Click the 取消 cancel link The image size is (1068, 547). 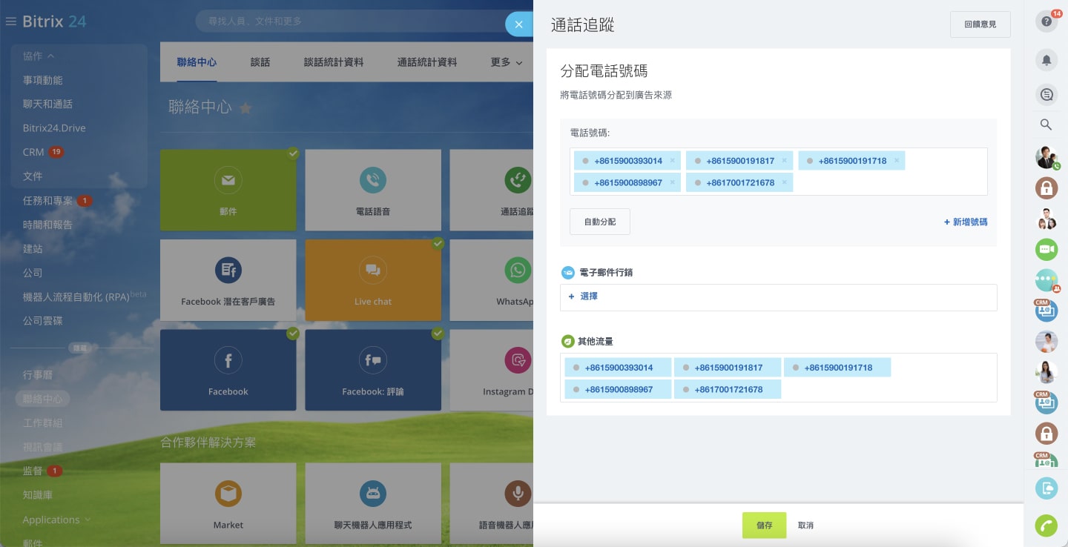[805, 525]
